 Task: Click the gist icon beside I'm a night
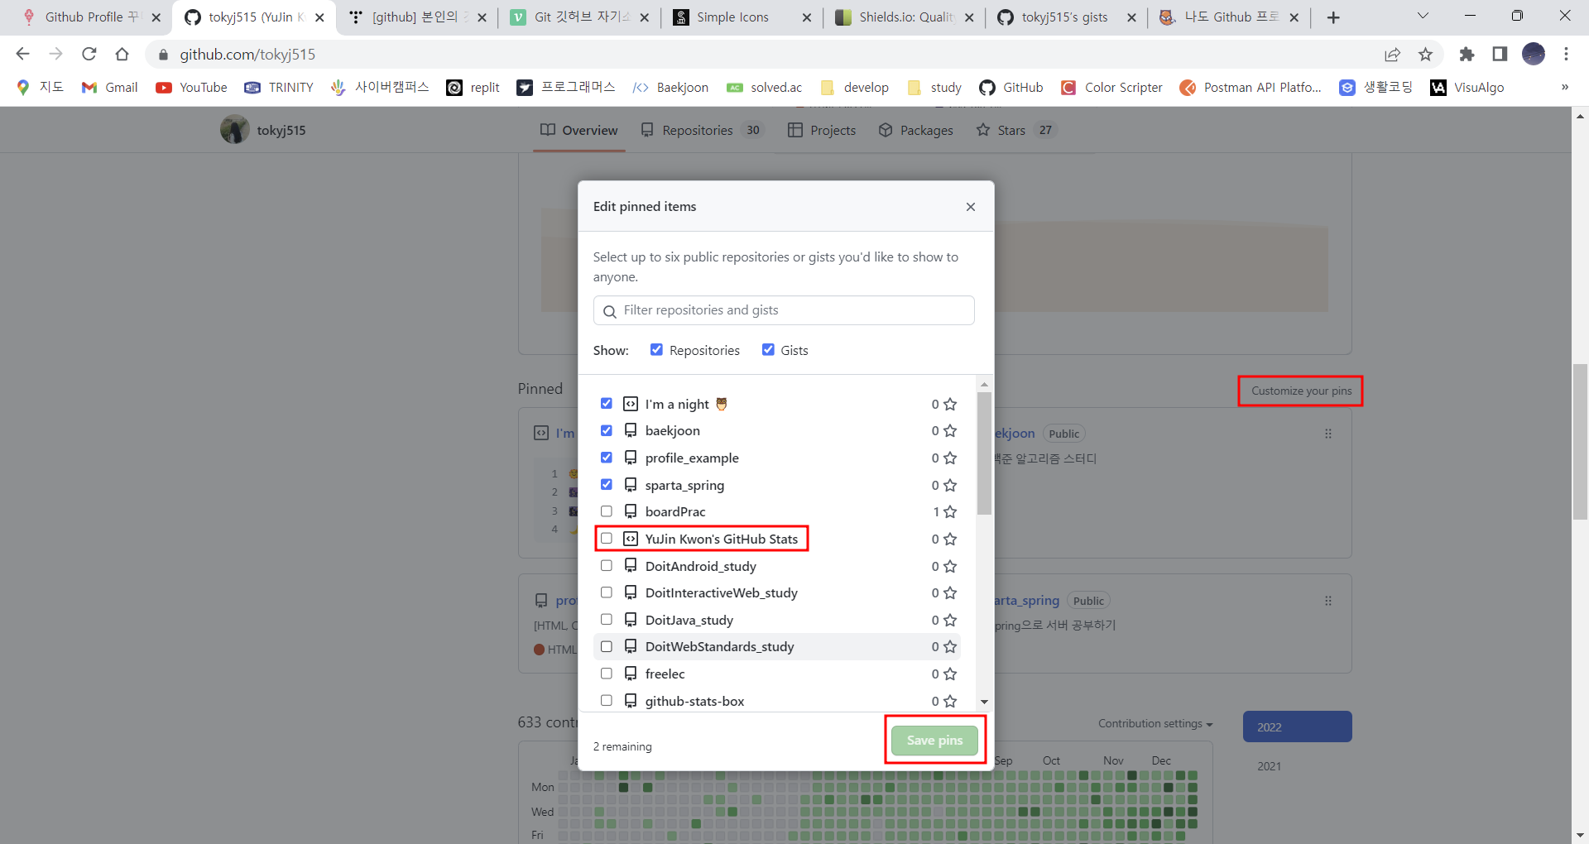(x=631, y=404)
